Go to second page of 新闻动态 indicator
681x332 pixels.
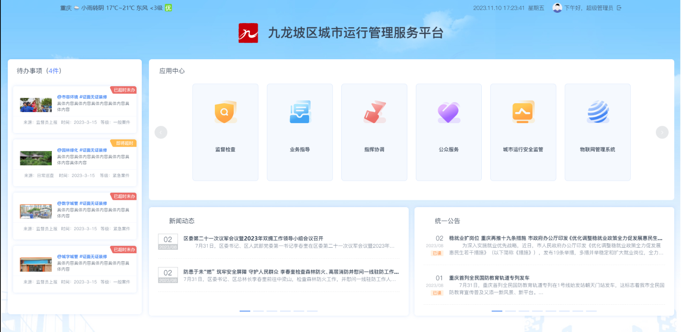[x=258, y=311]
